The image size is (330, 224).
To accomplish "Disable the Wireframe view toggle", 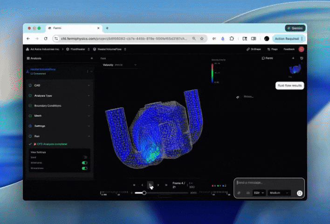I will pyautogui.click(x=85, y=163).
